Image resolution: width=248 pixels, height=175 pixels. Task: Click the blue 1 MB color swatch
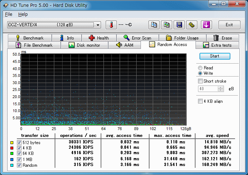pyautogui.click(x=12, y=159)
